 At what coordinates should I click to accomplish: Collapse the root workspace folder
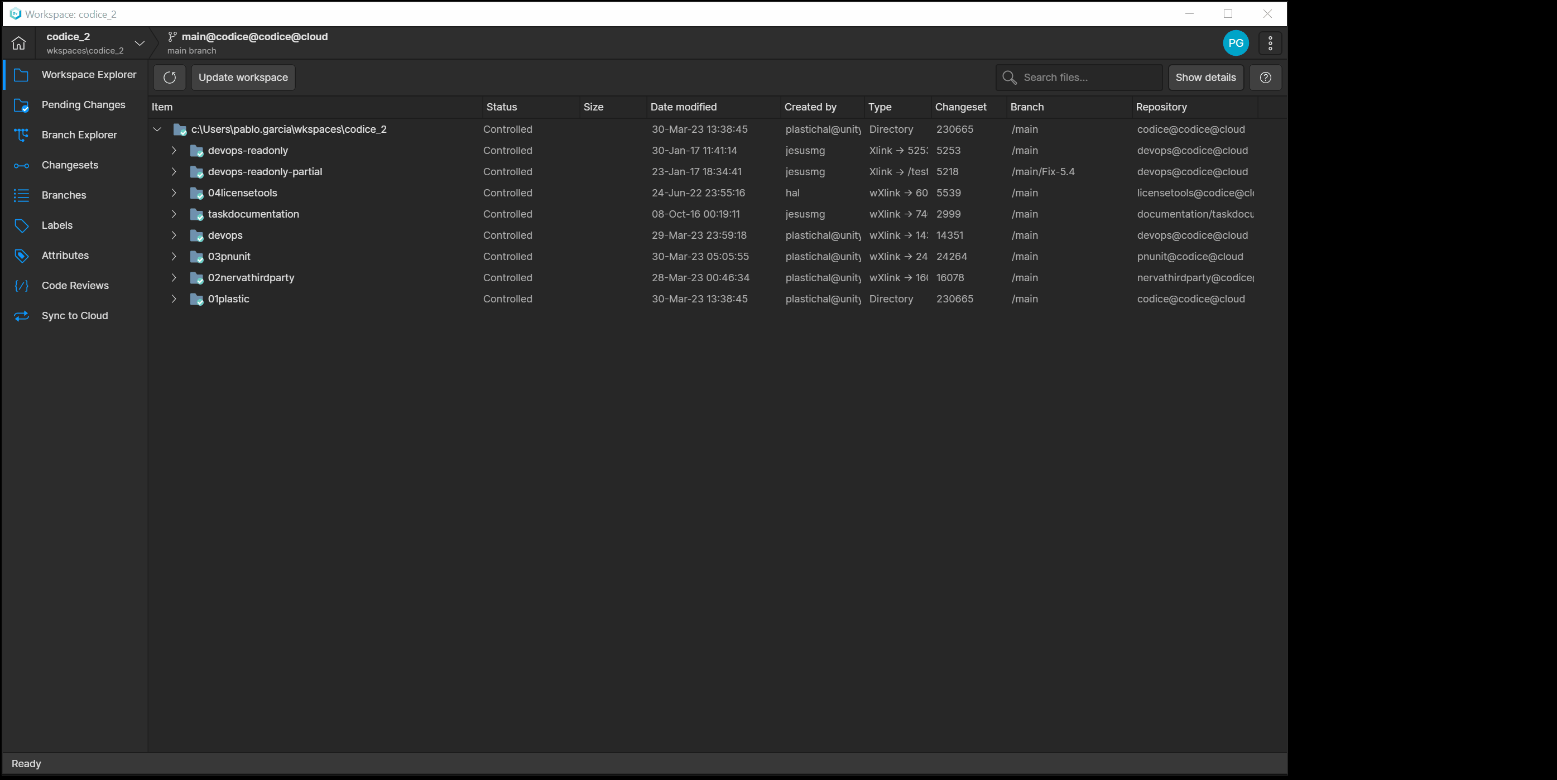[157, 129]
